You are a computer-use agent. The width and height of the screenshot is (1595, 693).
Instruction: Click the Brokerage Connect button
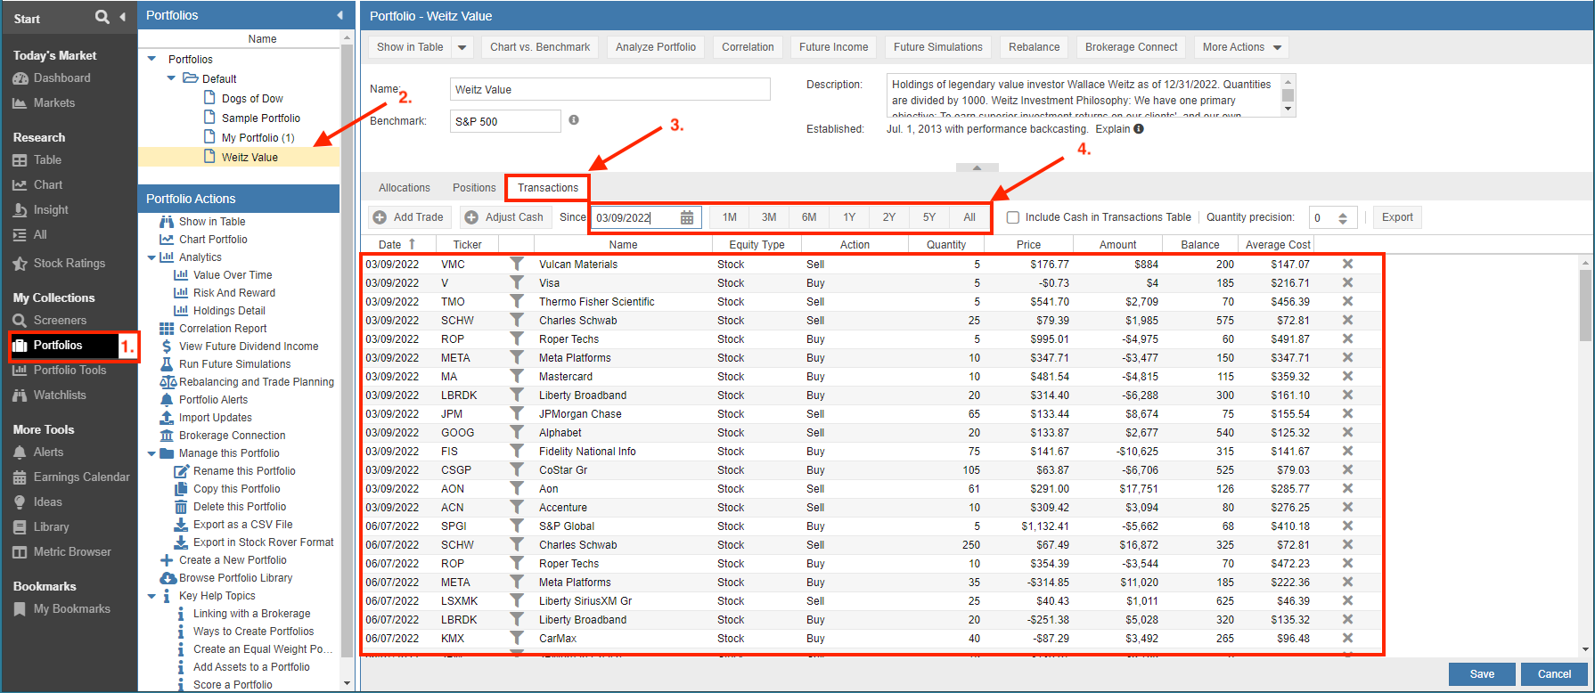tap(1132, 47)
